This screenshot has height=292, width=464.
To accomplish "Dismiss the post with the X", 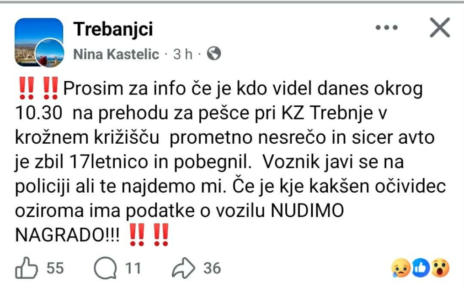I will 439,27.
